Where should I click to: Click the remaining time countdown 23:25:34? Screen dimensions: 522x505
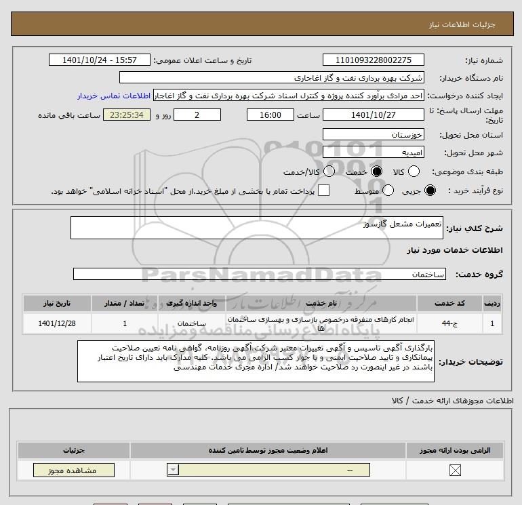click(127, 115)
